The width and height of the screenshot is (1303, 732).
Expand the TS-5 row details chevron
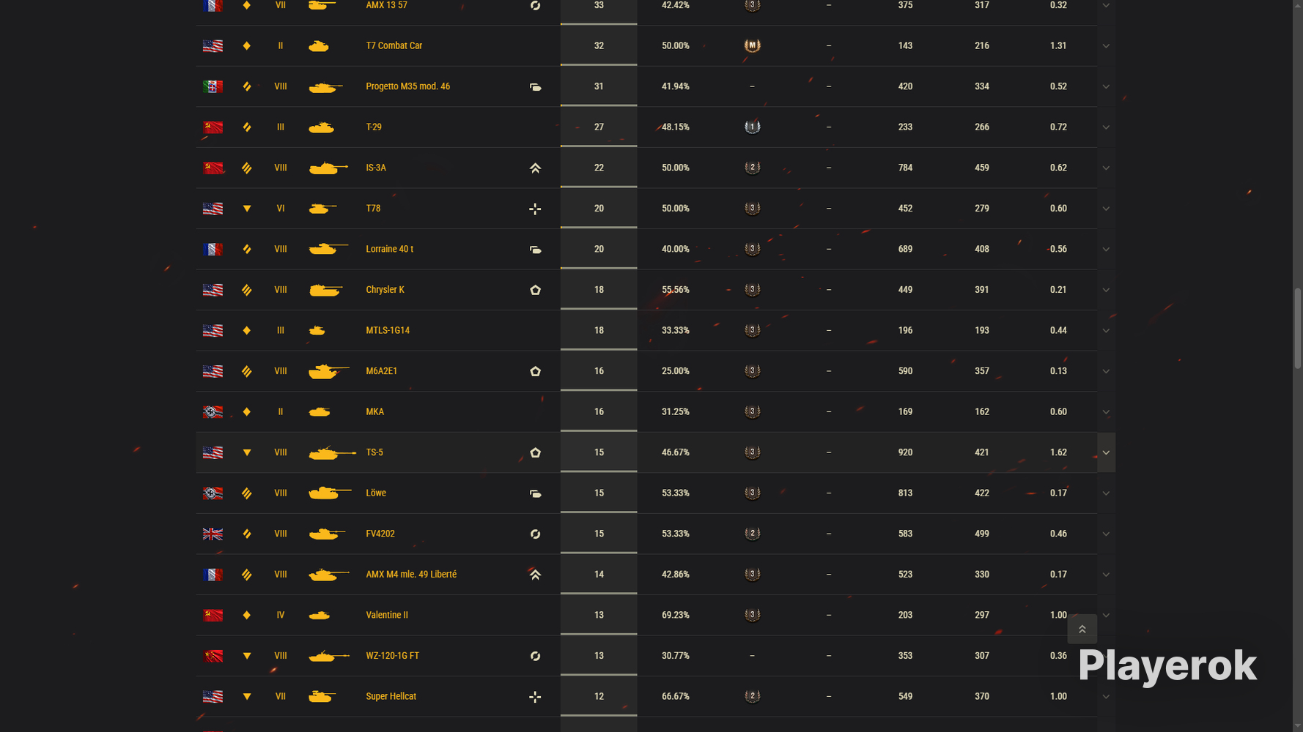click(x=1106, y=452)
